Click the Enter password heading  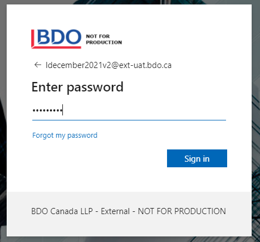77,87
